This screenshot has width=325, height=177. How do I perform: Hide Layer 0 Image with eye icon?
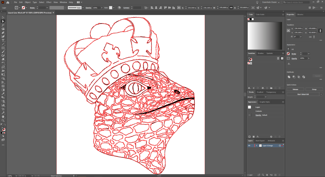pos(249,146)
